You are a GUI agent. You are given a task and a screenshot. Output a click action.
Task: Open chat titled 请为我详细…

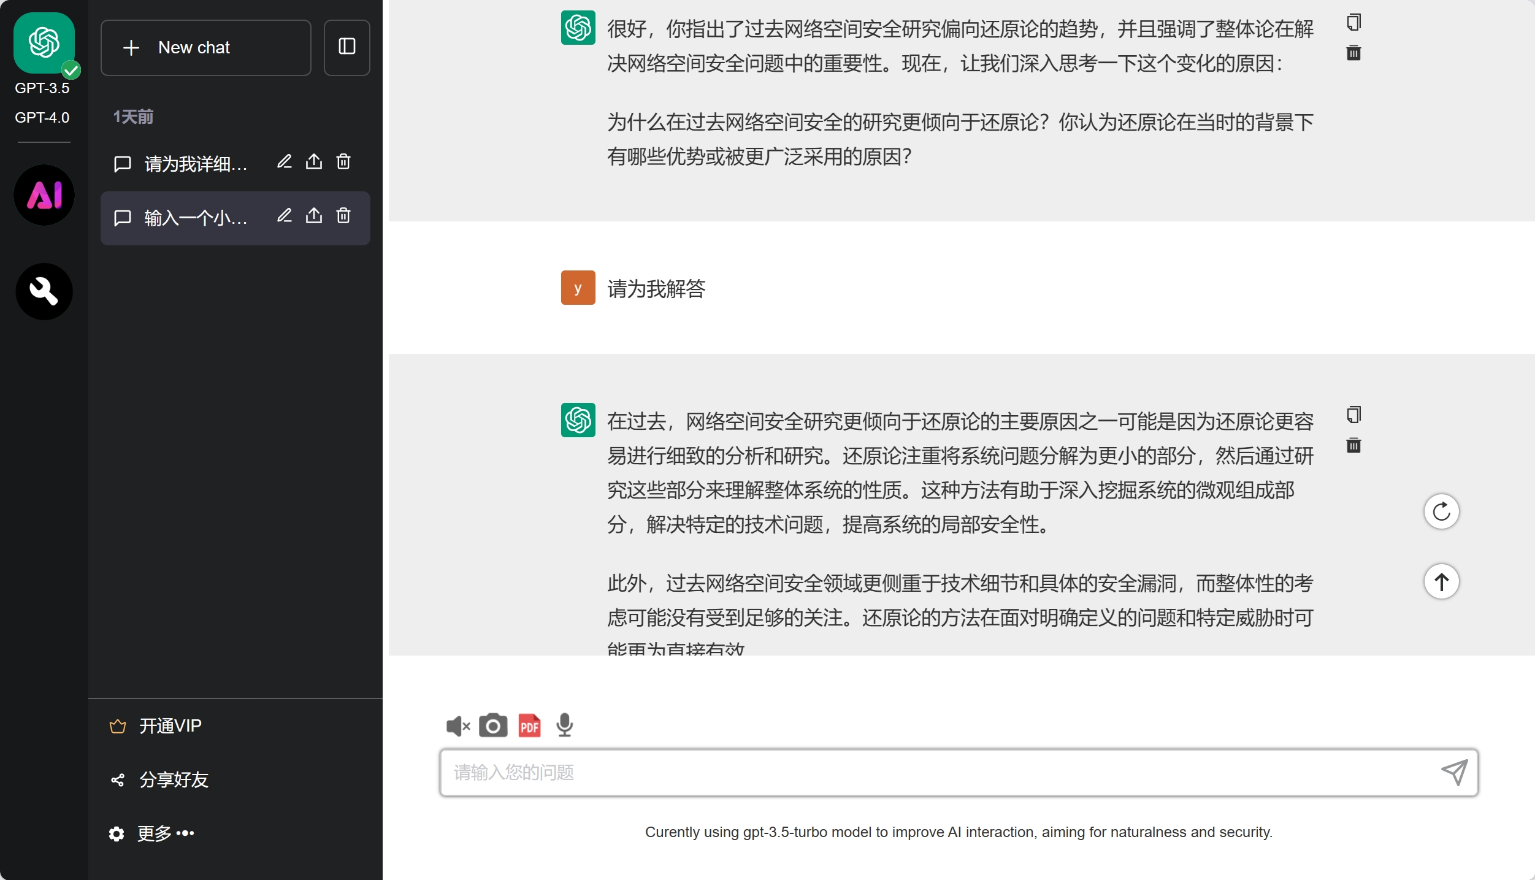click(x=195, y=164)
